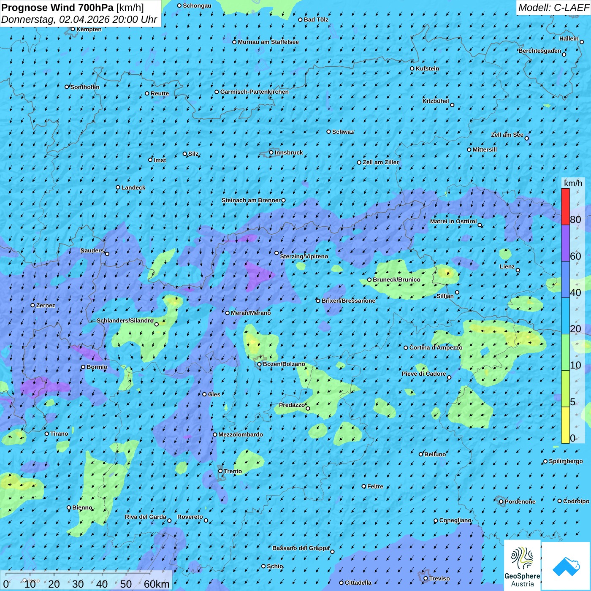Click the Zell am Ziller label

tap(381, 162)
